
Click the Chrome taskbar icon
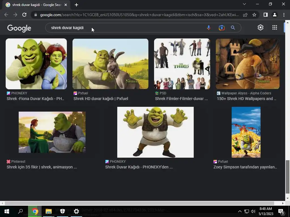coord(35,211)
